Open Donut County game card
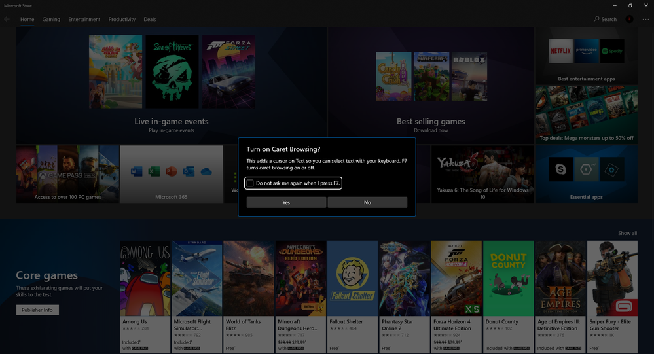654x354 pixels. click(509, 297)
